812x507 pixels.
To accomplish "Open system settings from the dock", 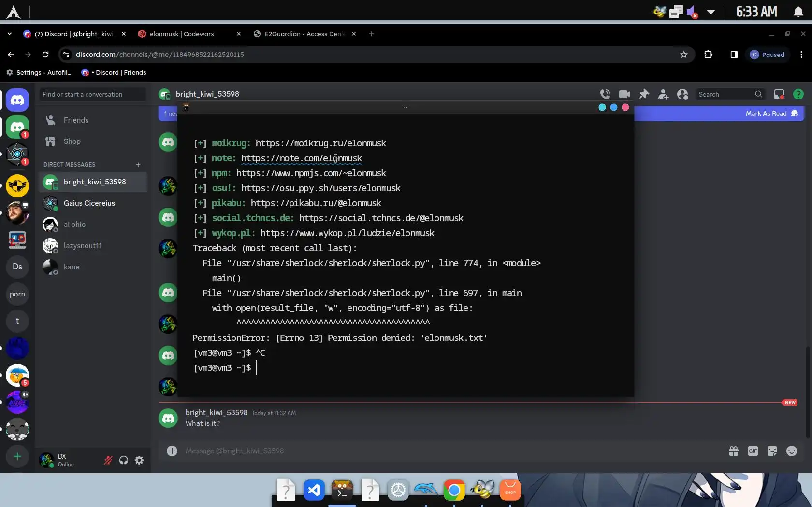I will point(398,491).
